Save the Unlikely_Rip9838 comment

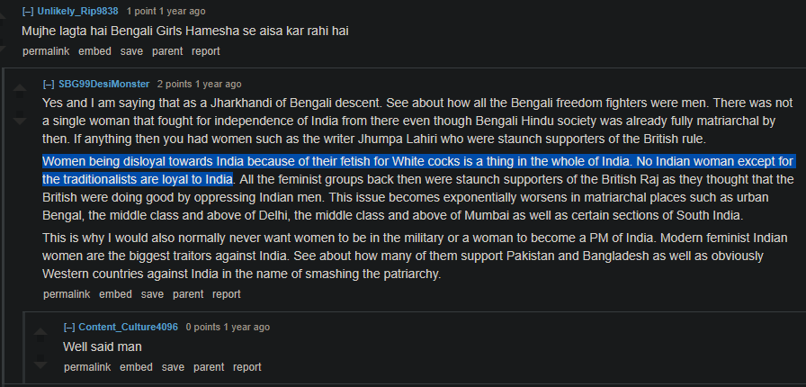131,51
